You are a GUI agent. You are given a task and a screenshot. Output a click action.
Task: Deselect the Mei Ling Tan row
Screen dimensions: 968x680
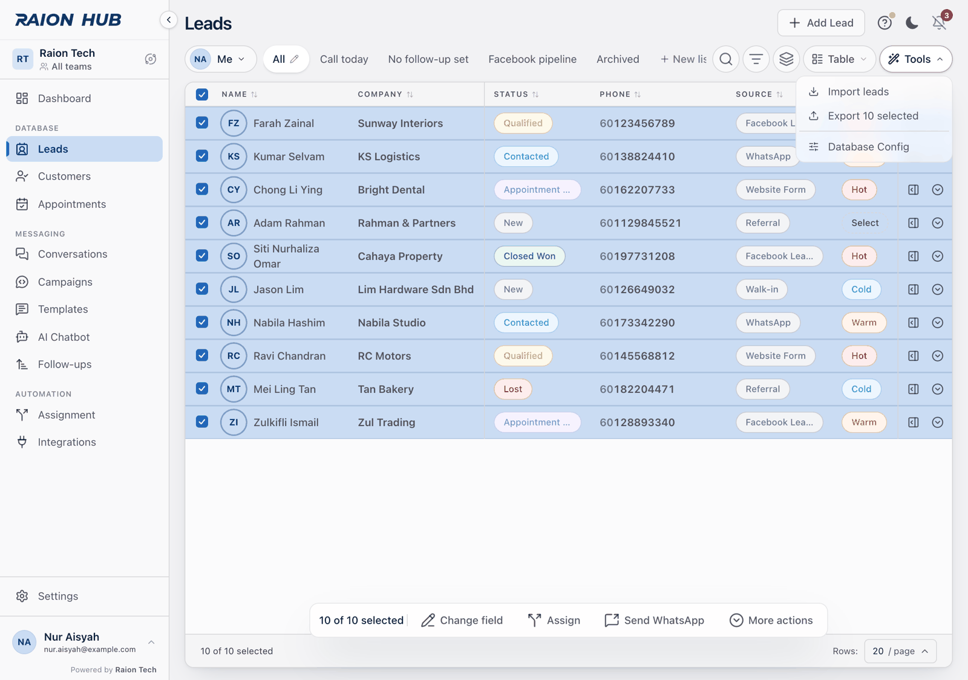pos(202,389)
